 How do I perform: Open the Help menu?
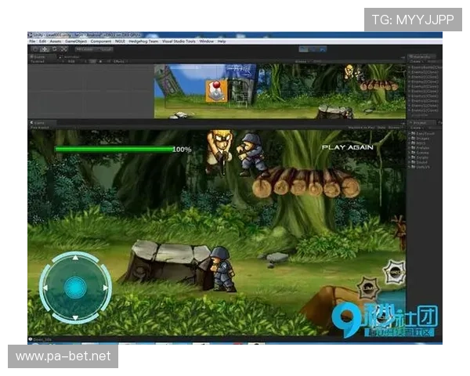point(222,42)
